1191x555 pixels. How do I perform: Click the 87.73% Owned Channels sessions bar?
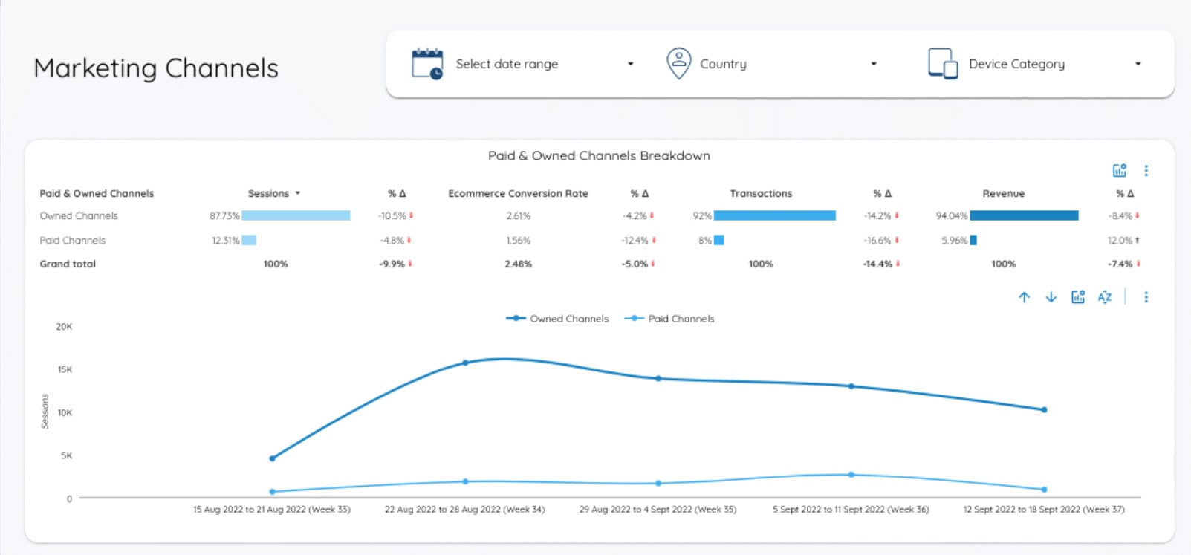(x=296, y=216)
